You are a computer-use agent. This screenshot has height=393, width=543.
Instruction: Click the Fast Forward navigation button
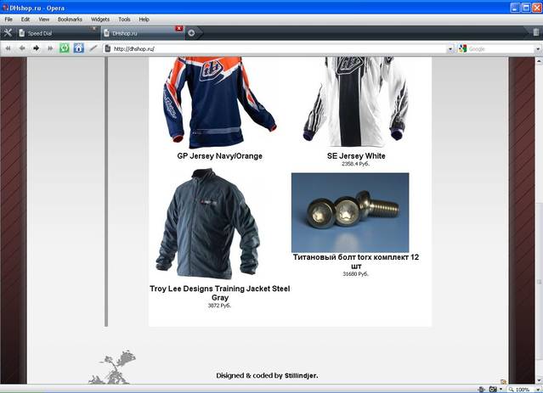[50, 48]
